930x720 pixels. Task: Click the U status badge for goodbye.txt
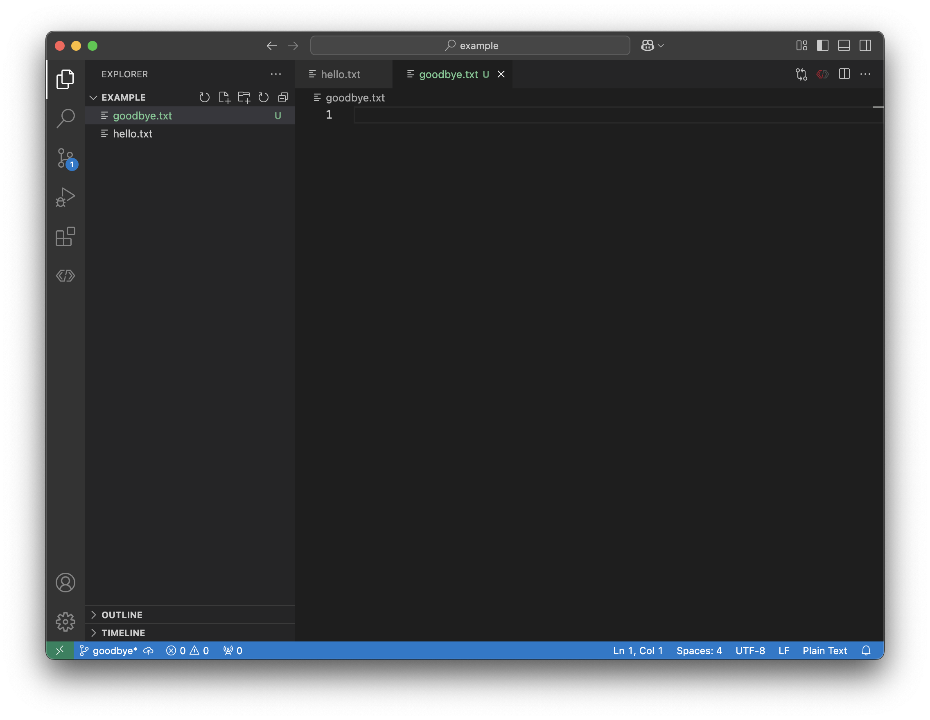pos(278,116)
